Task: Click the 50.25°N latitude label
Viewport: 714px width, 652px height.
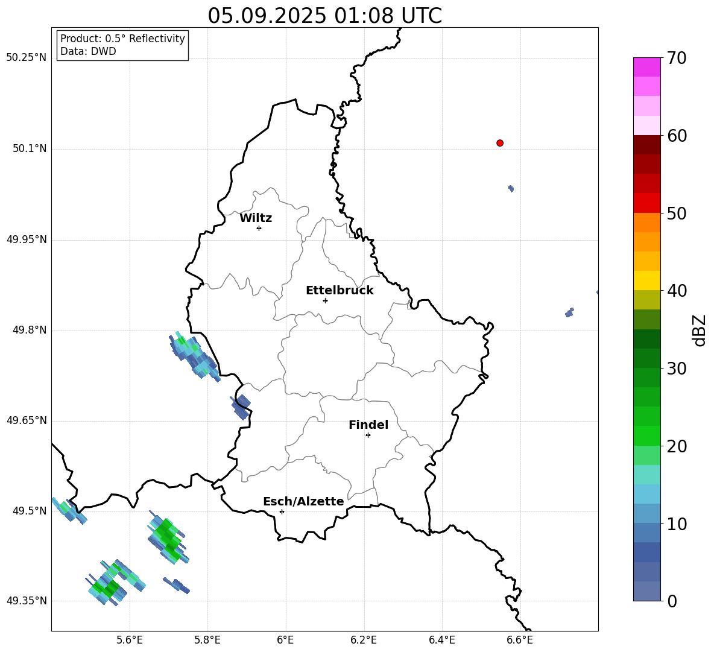Action: pyautogui.click(x=26, y=58)
